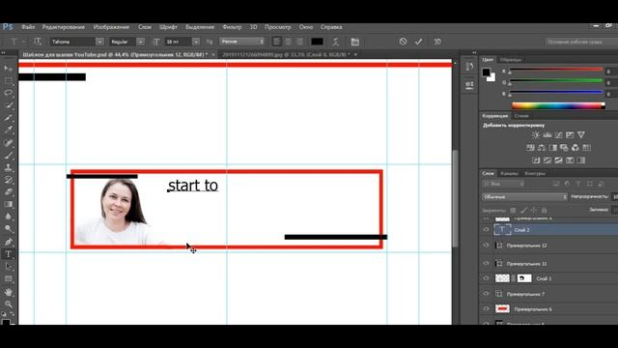618x348 pixels.
Task: Select the Move tool
Action: [x=9, y=69]
